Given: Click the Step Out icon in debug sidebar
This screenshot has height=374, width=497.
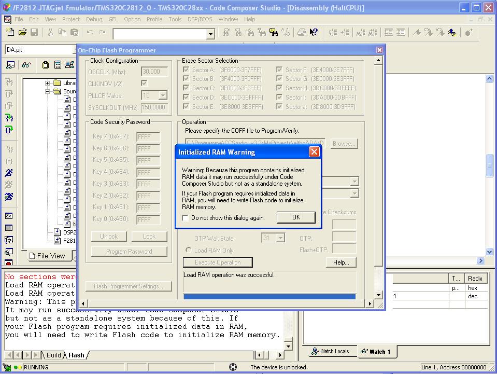Looking at the screenshot, I should pyautogui.click(x=9, y=106).
